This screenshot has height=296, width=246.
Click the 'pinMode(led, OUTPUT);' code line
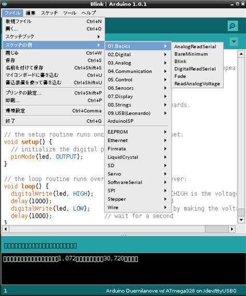coord(47,157)
